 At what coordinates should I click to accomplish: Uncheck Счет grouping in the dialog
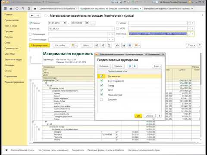coord(101,81)
